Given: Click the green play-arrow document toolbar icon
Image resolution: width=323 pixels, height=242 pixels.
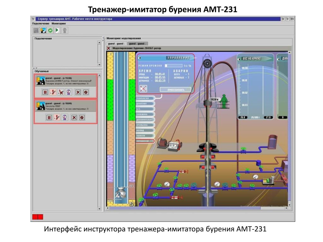Looking at the screenshot, I should click(x=57, y=31).
